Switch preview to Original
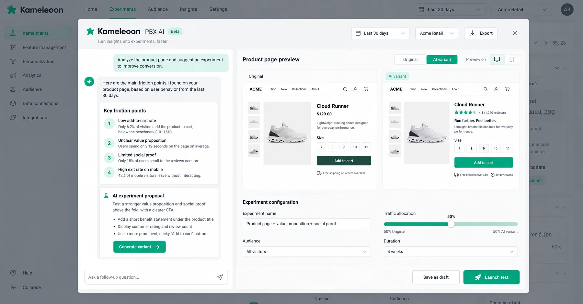The height and width of the screenshot is (304, 583). pyautogui.click(x=410, y=59)
